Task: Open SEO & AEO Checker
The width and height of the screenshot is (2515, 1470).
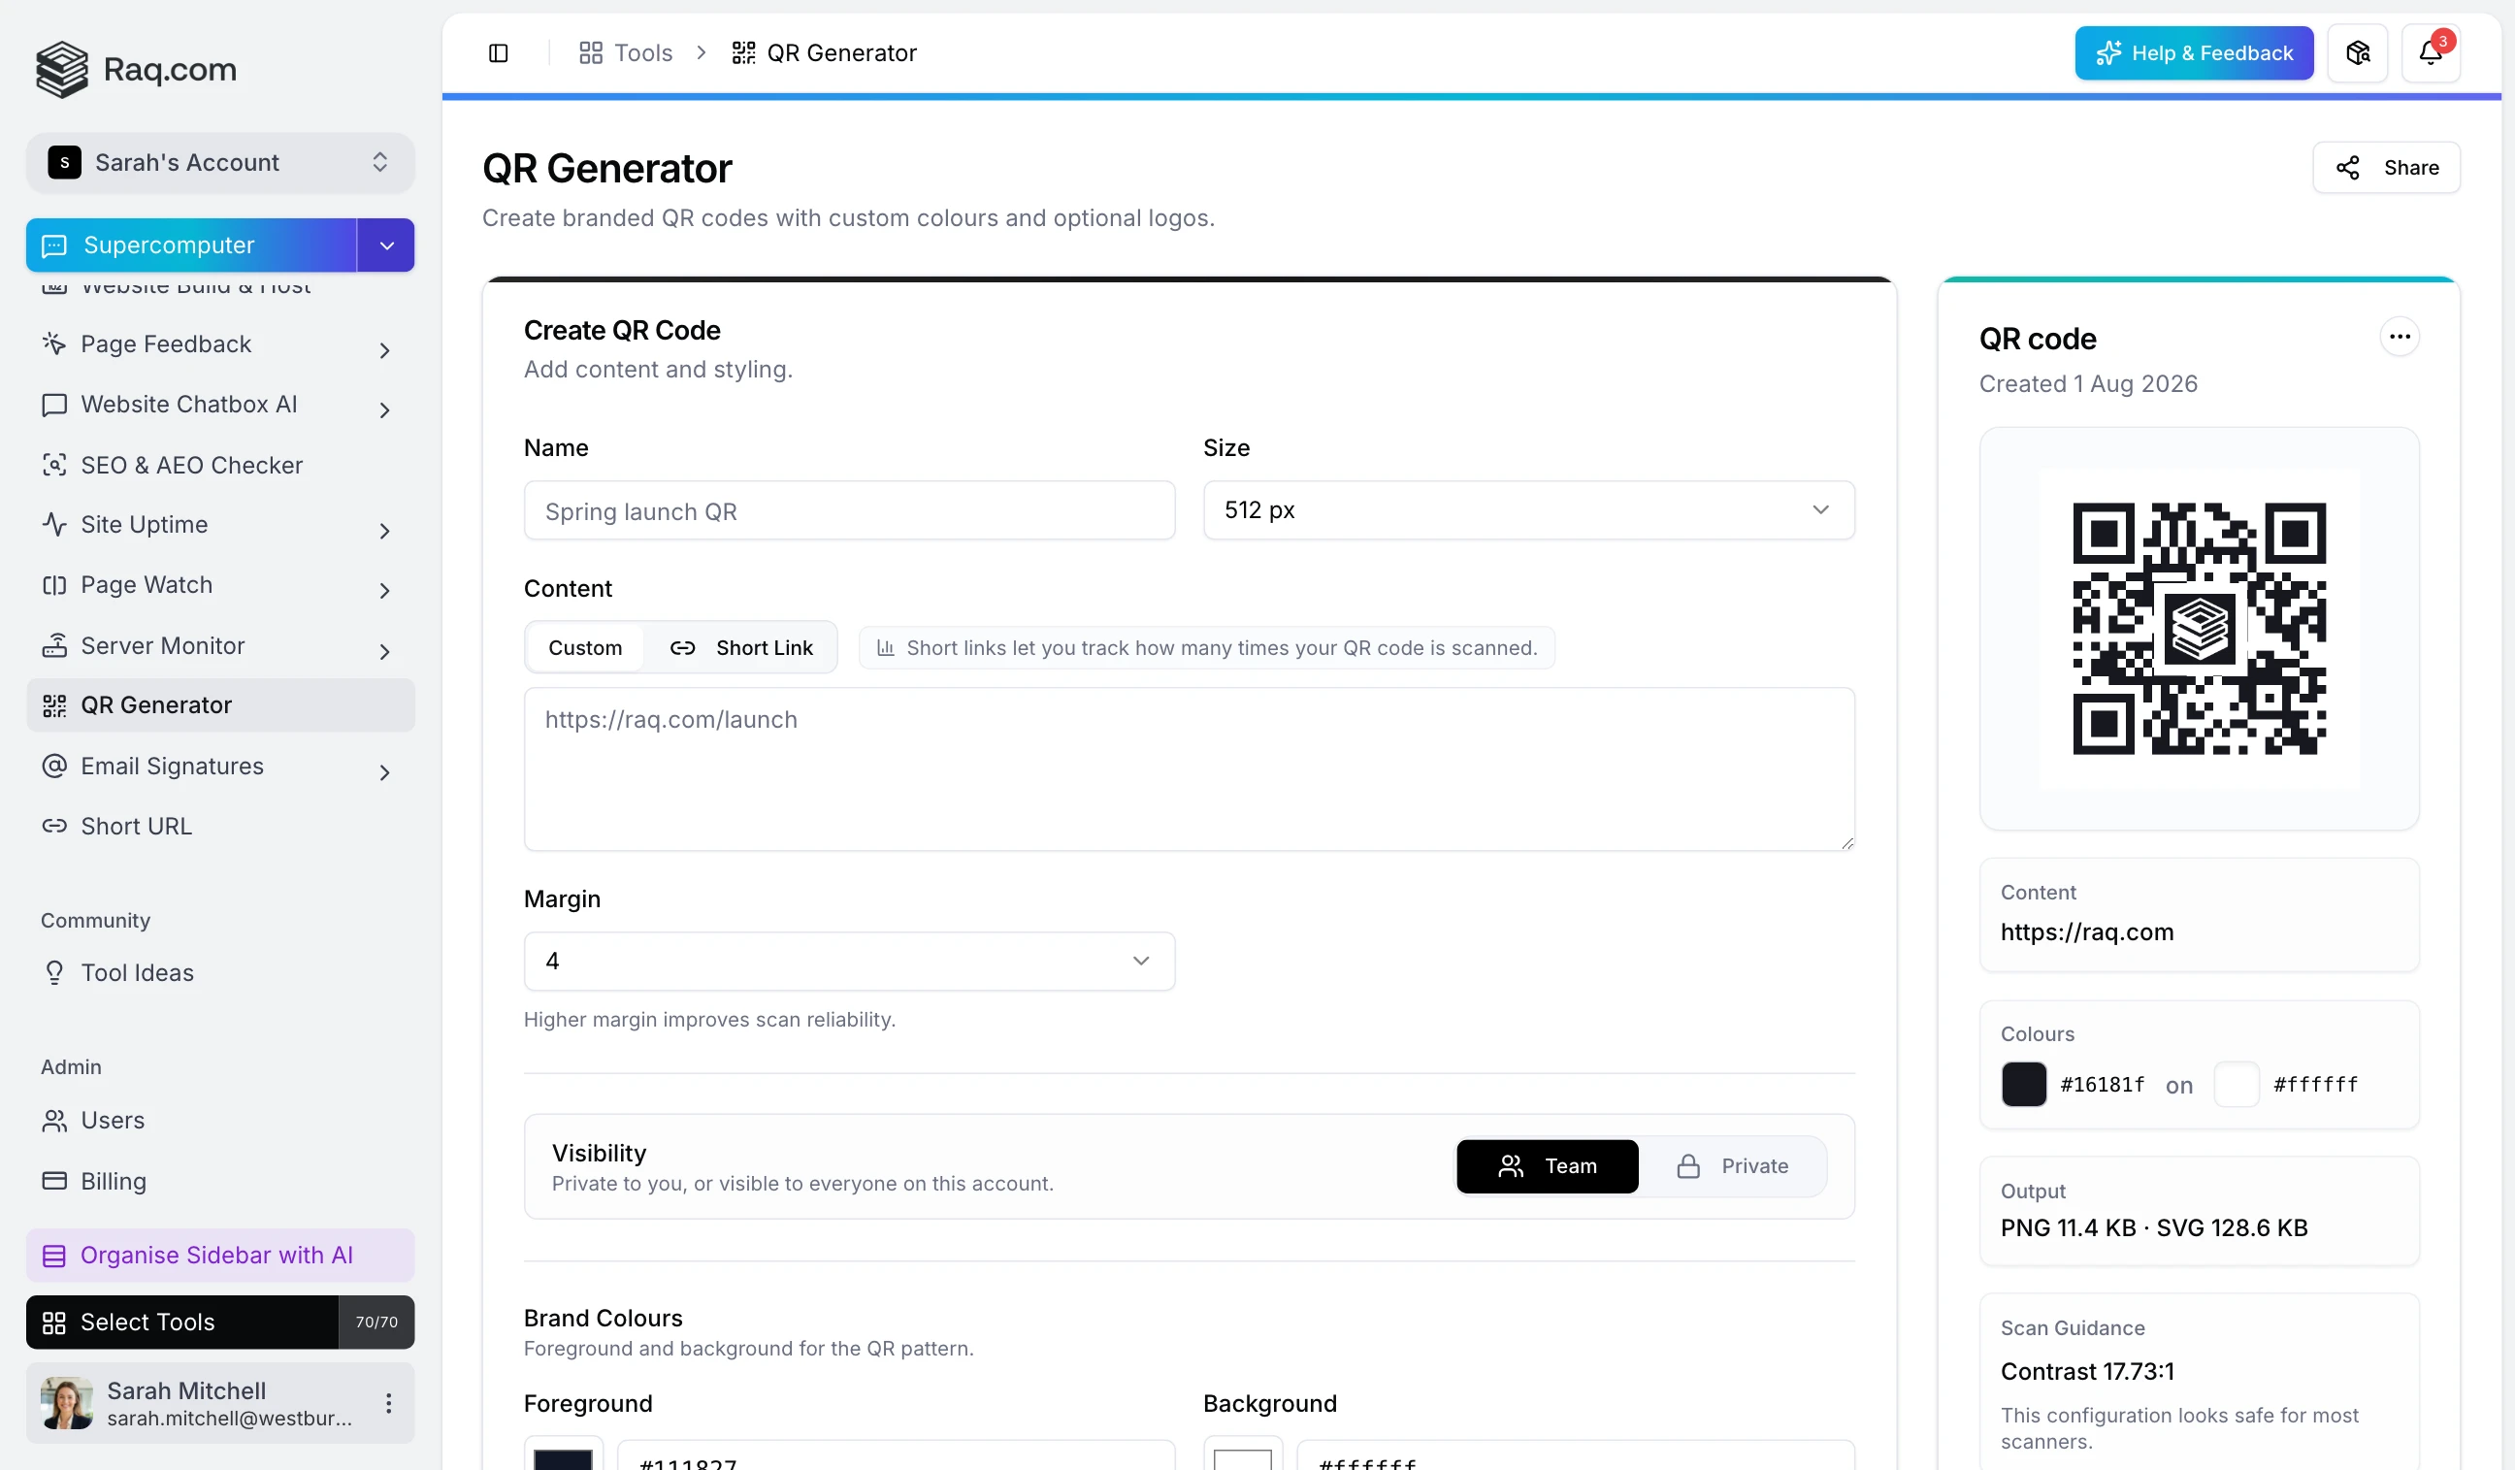Action: pyautogui.click(x=219, y=465)
